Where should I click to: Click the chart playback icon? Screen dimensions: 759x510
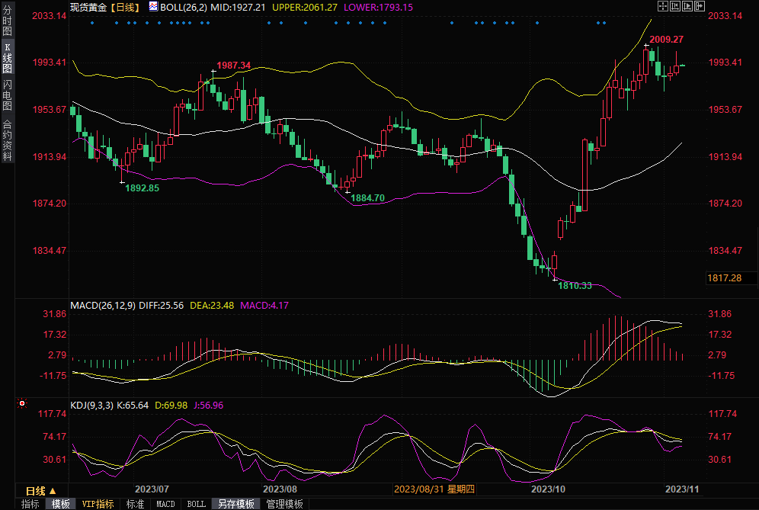click(x=686, y=6)
